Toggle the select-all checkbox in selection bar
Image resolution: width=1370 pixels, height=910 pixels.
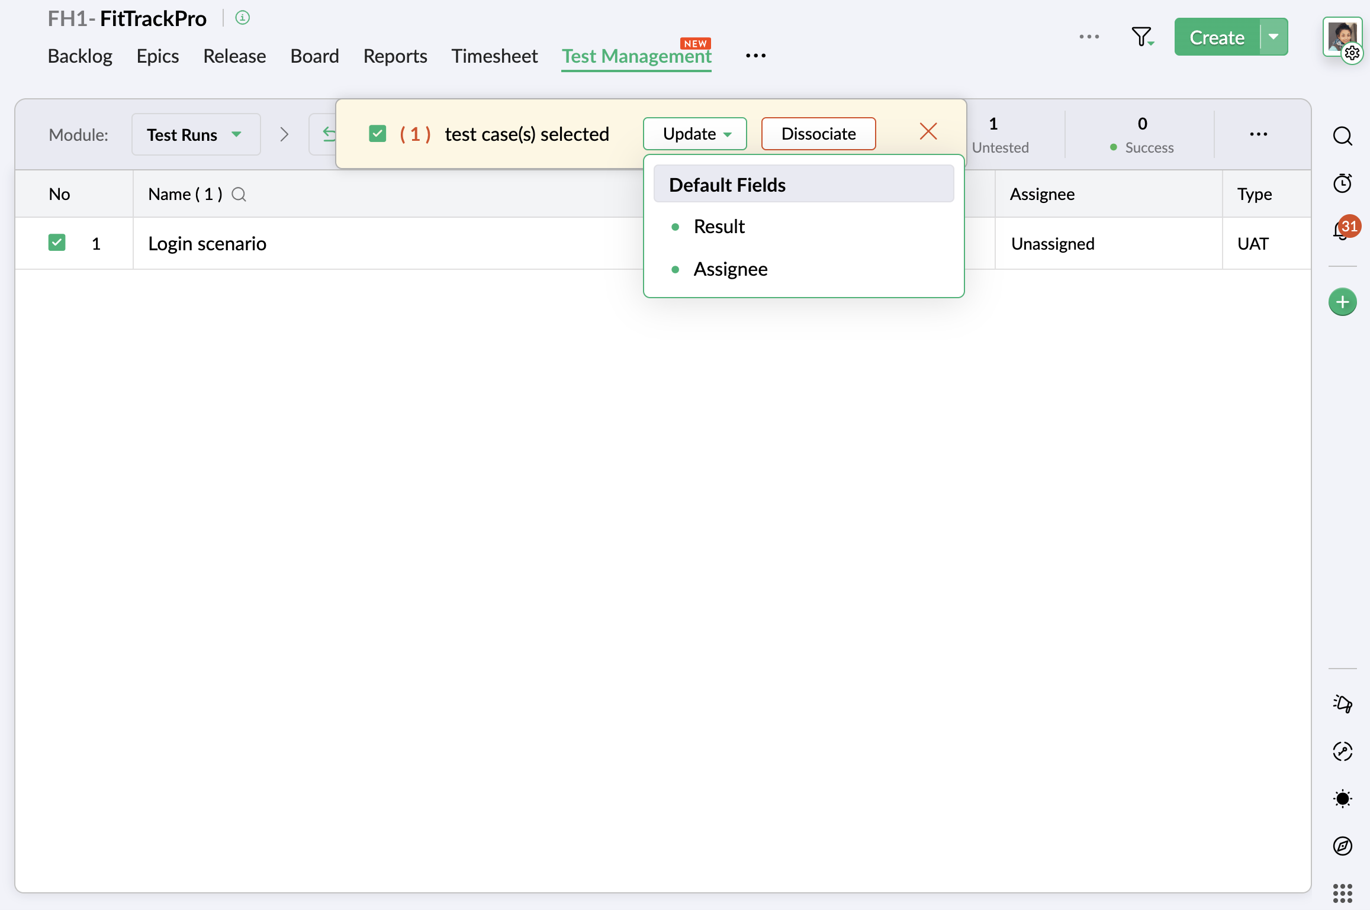(x=377, y=134)
